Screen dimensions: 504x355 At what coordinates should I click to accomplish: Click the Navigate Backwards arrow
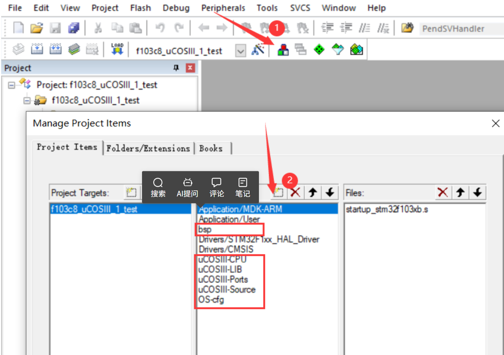[203, 28]
